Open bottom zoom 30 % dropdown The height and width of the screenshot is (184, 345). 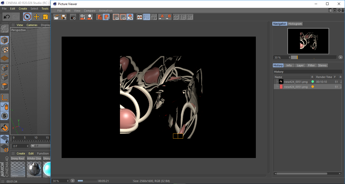point(60,181)
